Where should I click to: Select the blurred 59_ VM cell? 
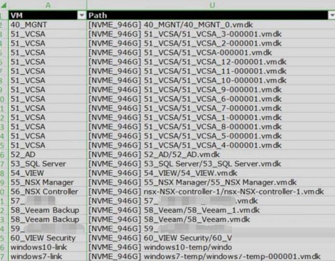point(47,229)
